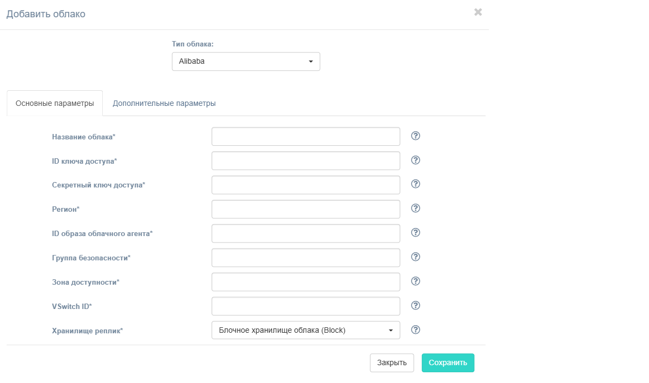Click the Регион text field
This screenshot has height=383, width=649.
click(305, 209)
